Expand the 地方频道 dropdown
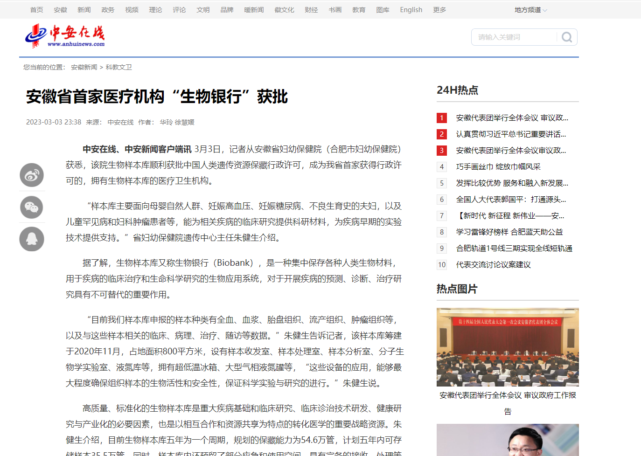This screenshot has height=456, width=641. click(x=531, y=10)
